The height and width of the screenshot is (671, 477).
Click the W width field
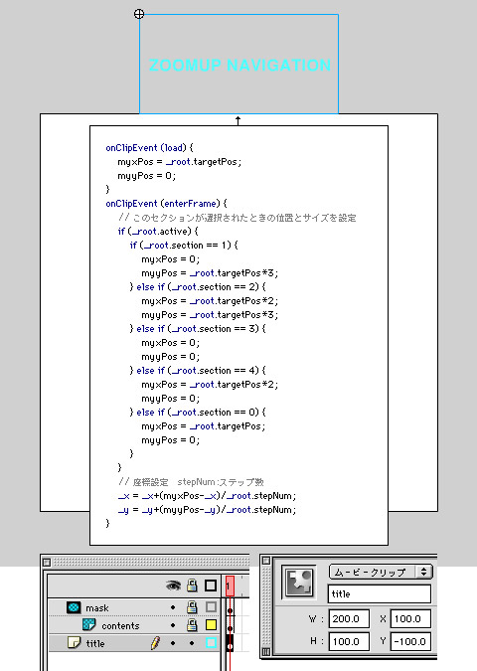pos(349,618)
